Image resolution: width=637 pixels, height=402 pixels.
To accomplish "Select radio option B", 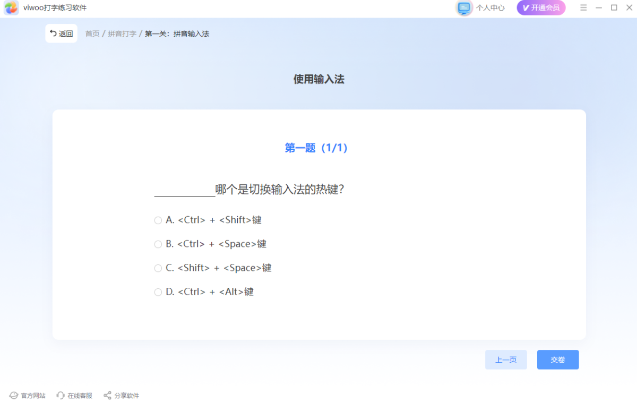I will pos(158,244).
